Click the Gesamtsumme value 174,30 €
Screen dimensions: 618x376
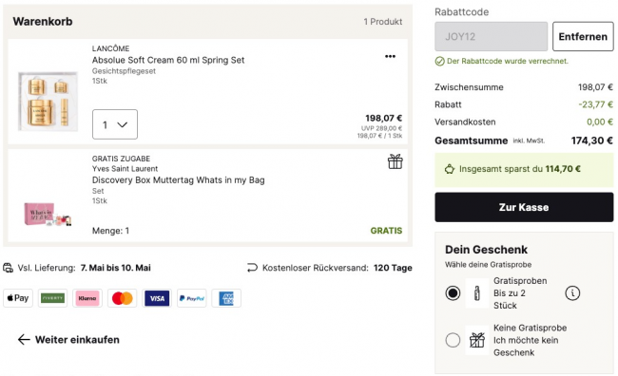592,141
